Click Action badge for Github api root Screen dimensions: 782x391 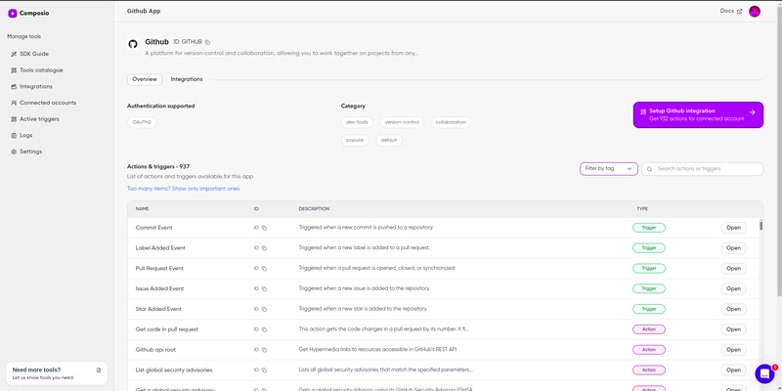tap(649, 350)
